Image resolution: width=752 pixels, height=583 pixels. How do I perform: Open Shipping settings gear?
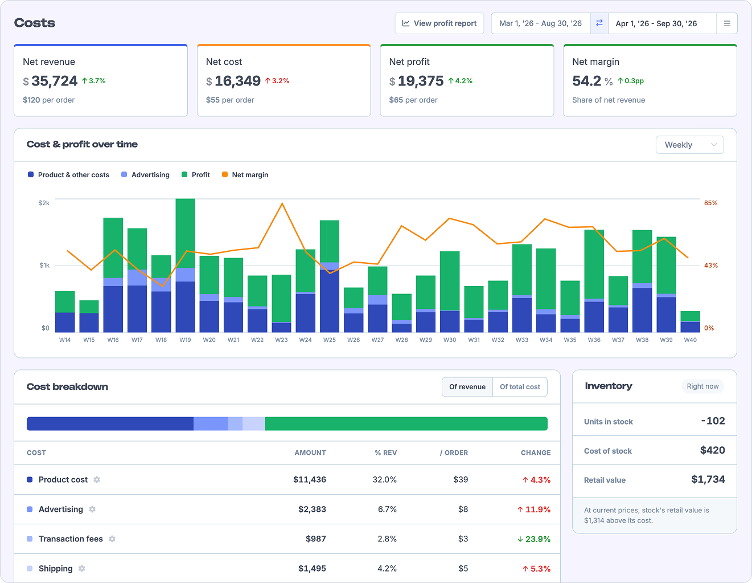(x=82, y=569)
